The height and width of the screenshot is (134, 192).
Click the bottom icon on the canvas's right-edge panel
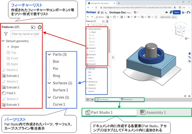189,61
